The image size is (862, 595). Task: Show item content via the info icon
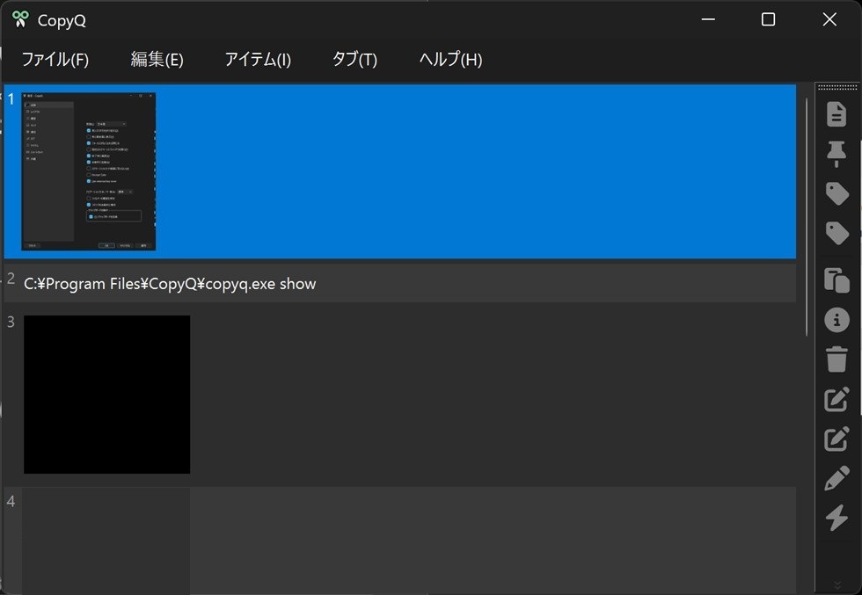coord(836,319)
